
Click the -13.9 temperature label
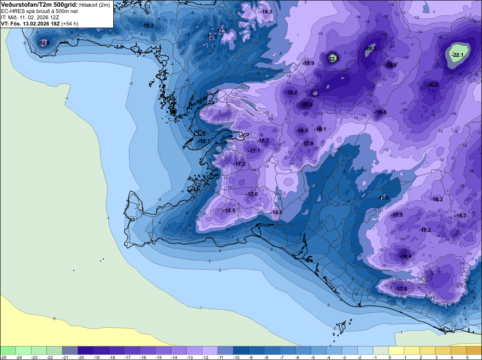pos(44,43)
